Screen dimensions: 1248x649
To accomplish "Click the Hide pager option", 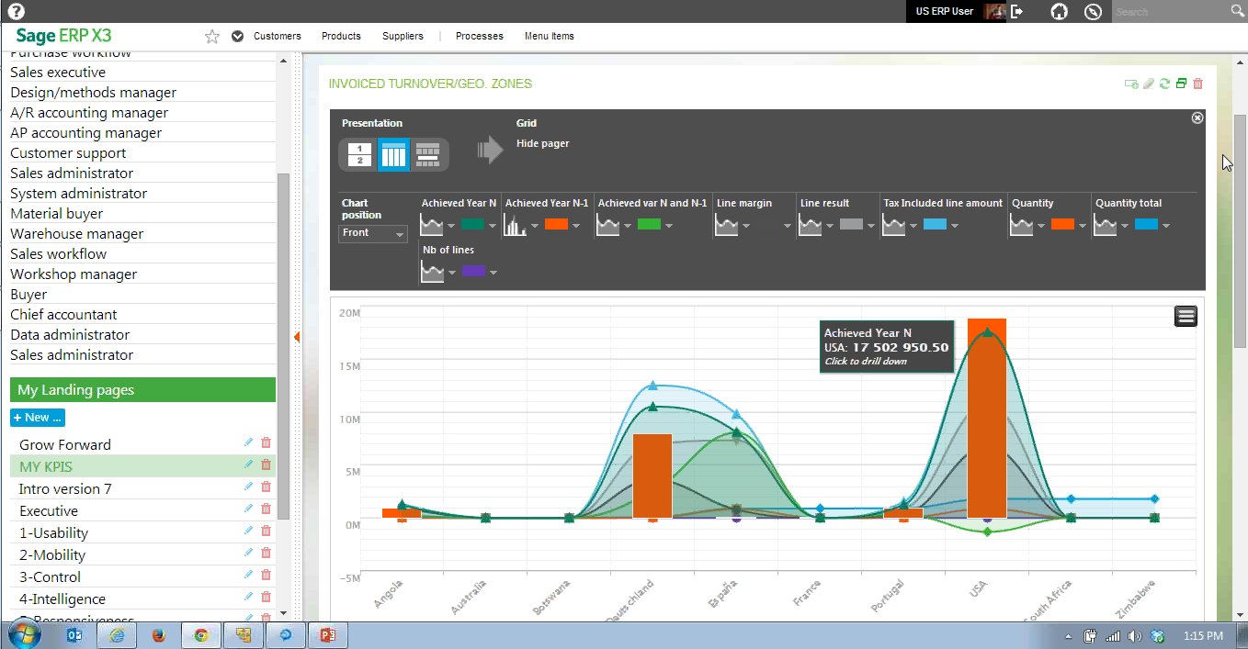I will point(542,143).
